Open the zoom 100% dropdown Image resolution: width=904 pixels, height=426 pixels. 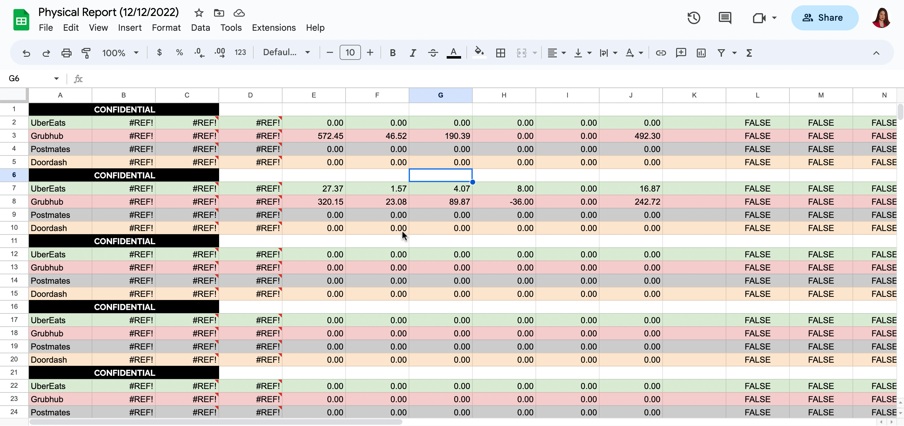click(120, 53)
